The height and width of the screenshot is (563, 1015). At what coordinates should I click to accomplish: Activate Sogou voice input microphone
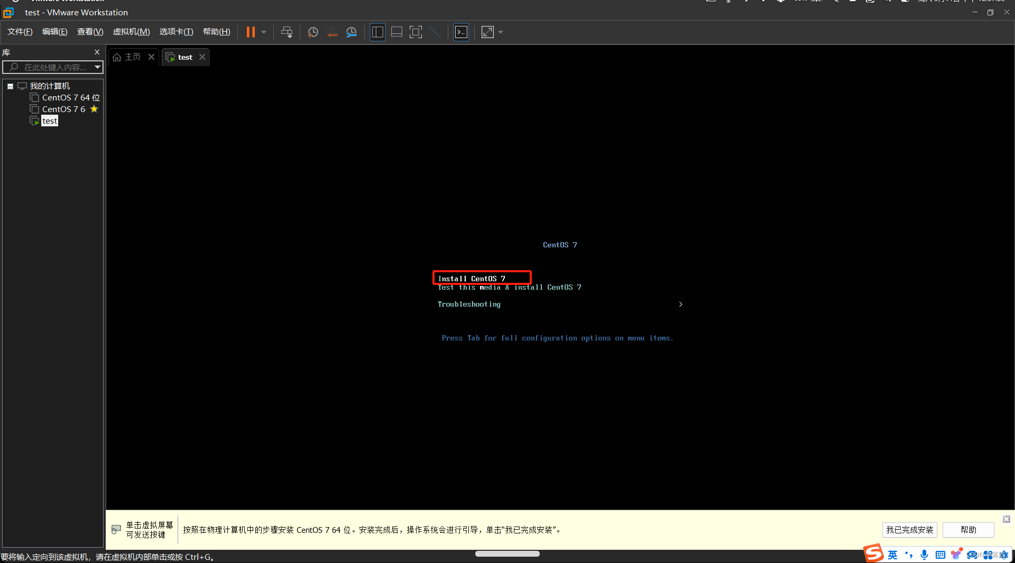click(924, 555)
